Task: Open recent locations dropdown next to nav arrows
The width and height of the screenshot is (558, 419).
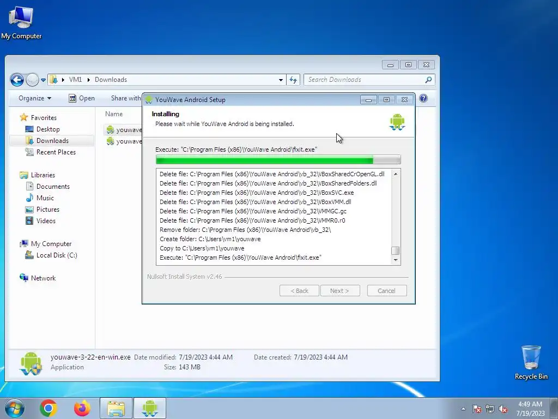Action: (43, 80)
